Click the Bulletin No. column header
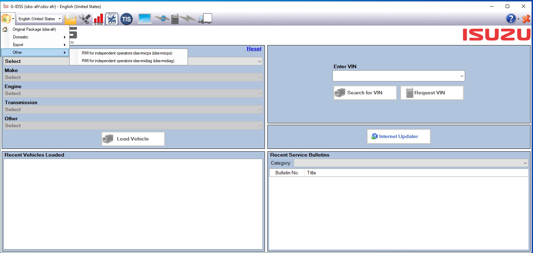 [287, 173]
